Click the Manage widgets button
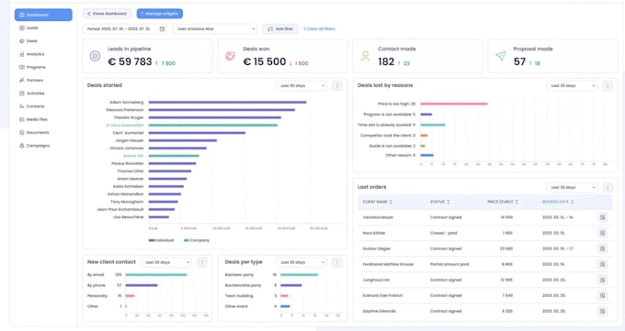Viewport: 625px width, 331px height. click(x=159, y=14)
